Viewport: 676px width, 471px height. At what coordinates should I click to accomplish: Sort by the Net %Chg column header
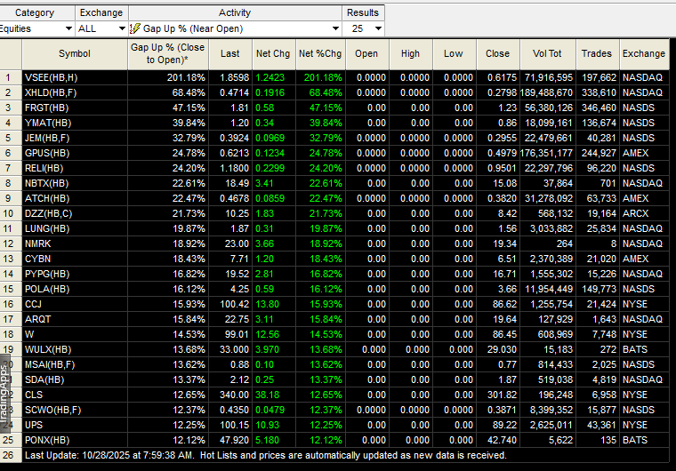[320, 54]
